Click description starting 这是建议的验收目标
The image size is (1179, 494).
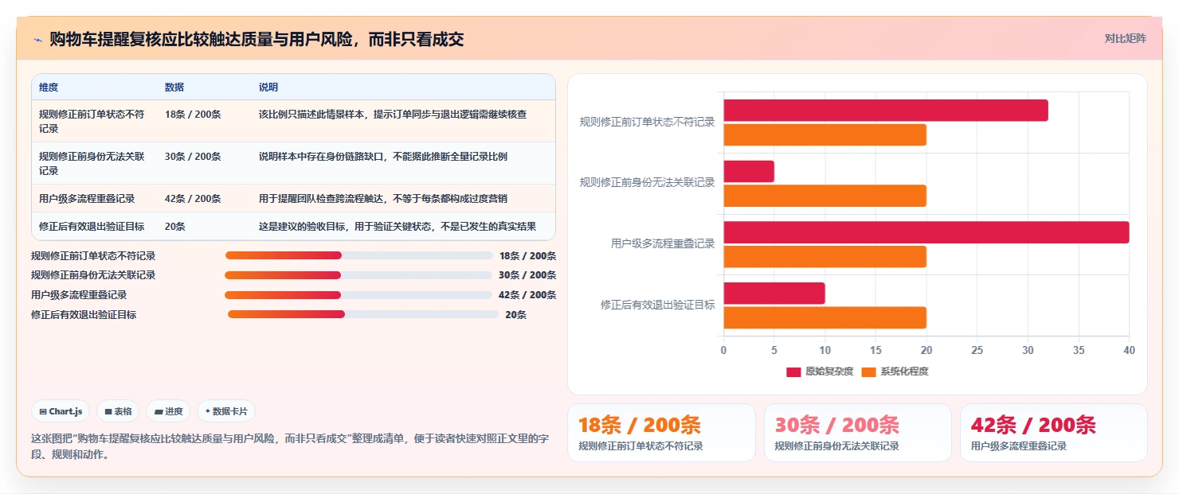click(x=398, y=226)
